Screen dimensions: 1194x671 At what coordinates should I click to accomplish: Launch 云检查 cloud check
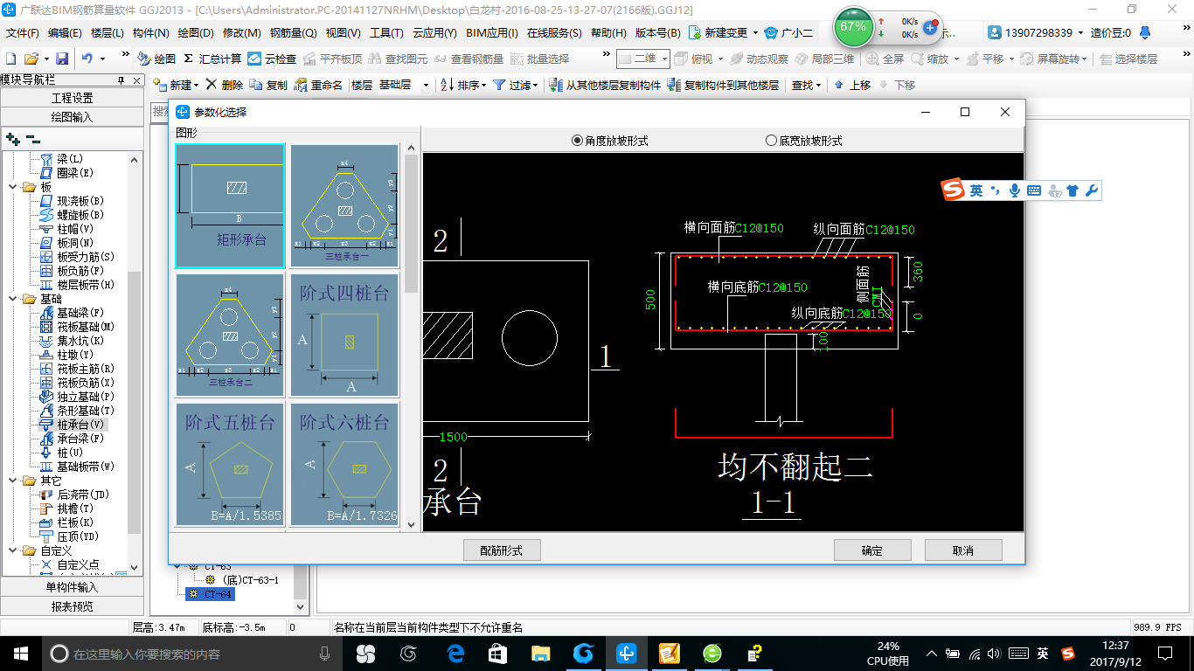272,59
